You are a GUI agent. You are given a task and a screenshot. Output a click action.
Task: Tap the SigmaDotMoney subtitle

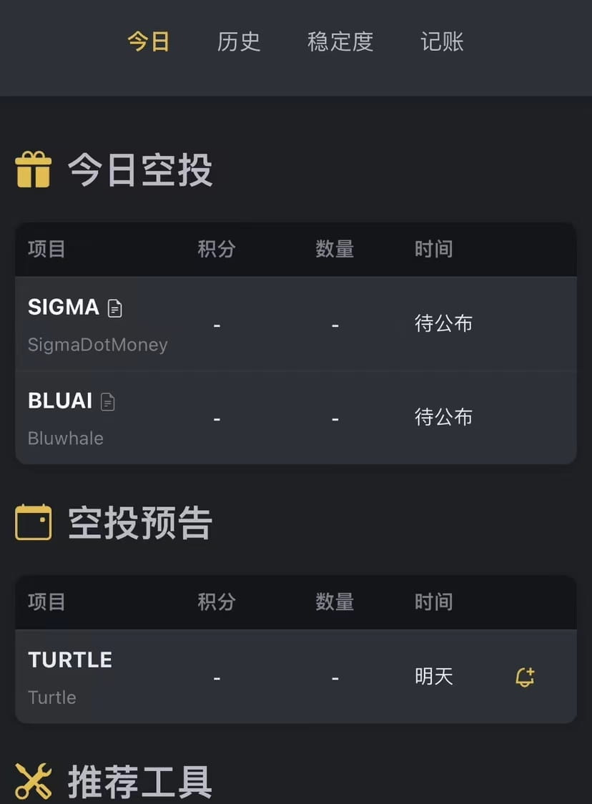tap(97, 345)
